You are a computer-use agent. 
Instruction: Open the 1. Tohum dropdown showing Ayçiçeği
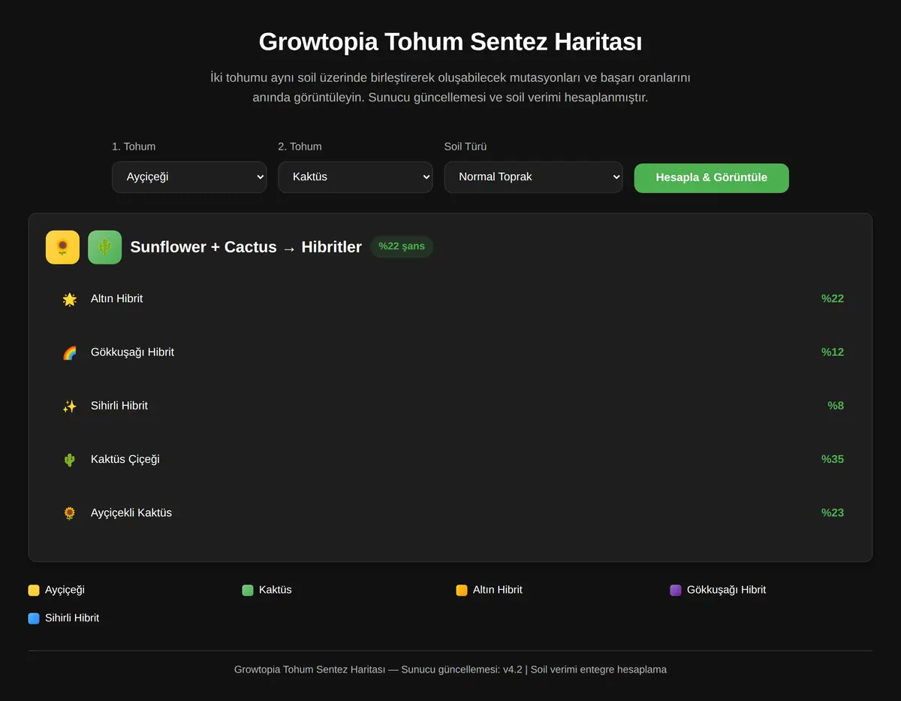(189, 177)
